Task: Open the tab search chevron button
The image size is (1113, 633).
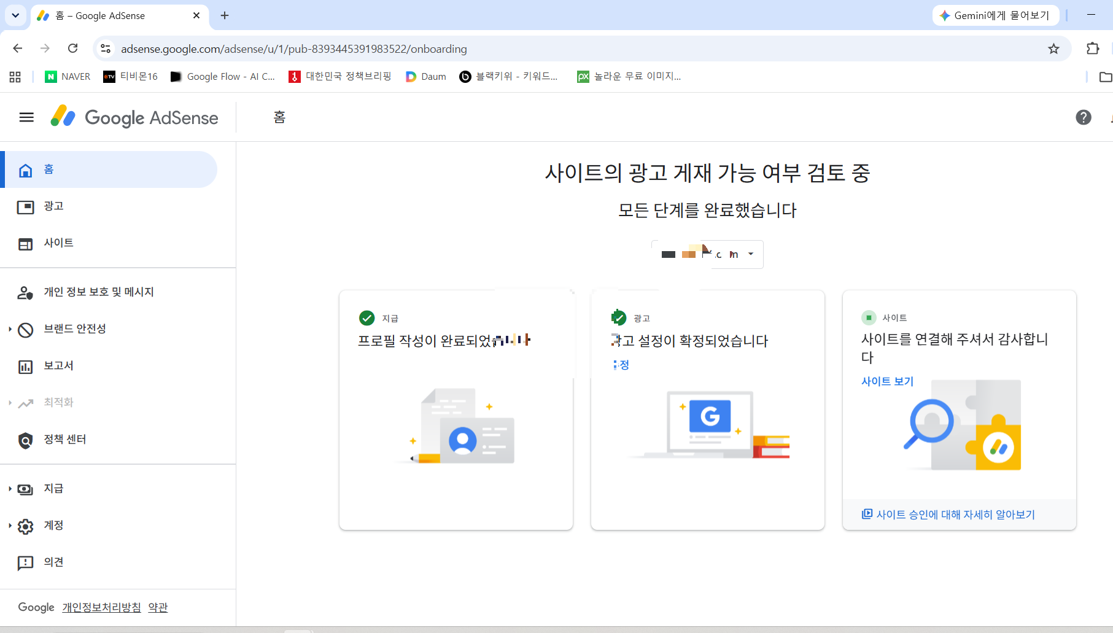Action: (x=15, y=15)
